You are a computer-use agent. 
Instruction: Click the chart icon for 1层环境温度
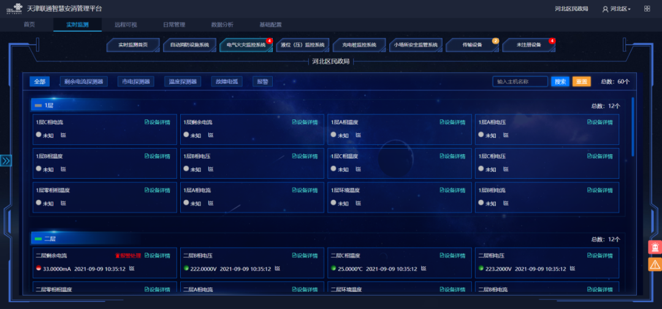pyautogui.click(x=359, y=203)
